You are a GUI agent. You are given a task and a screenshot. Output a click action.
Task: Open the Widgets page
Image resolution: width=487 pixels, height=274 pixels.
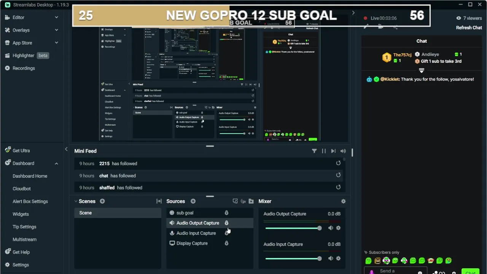point(21,214)
